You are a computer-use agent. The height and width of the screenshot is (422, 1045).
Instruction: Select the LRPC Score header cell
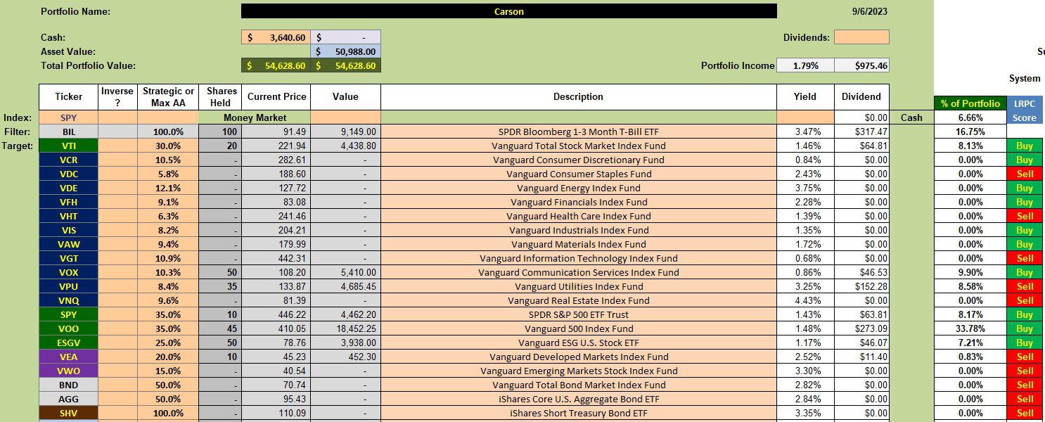(1024, 110)
